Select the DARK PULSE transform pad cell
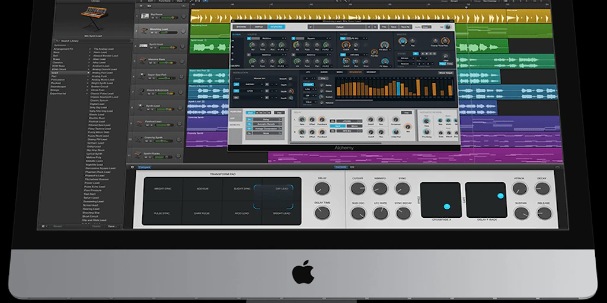 [202, 213]
